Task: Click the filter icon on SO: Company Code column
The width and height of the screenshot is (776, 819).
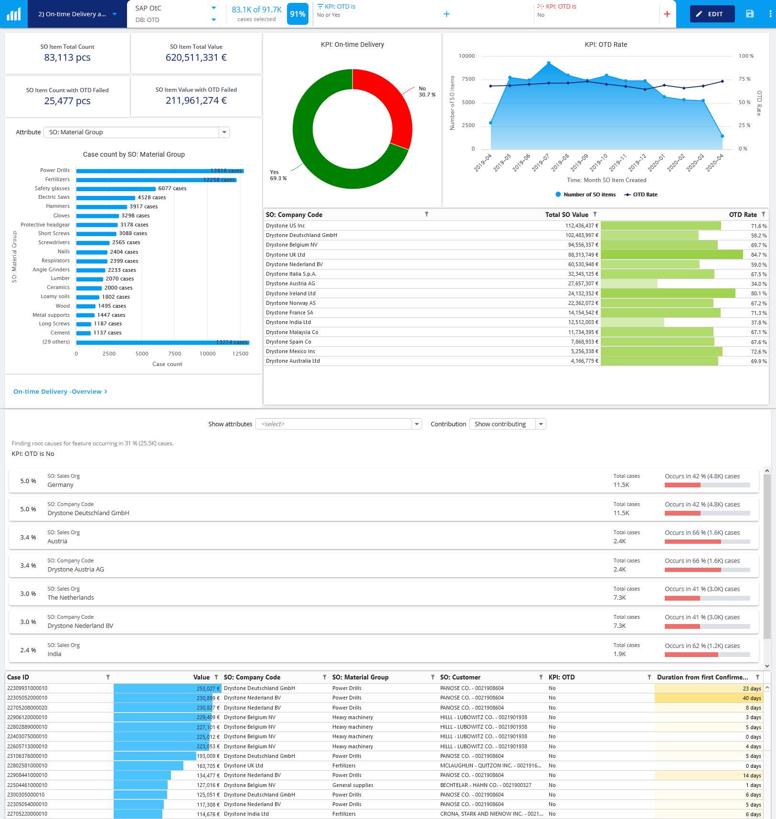Action: pyautogui.click(x=427, y=214)
